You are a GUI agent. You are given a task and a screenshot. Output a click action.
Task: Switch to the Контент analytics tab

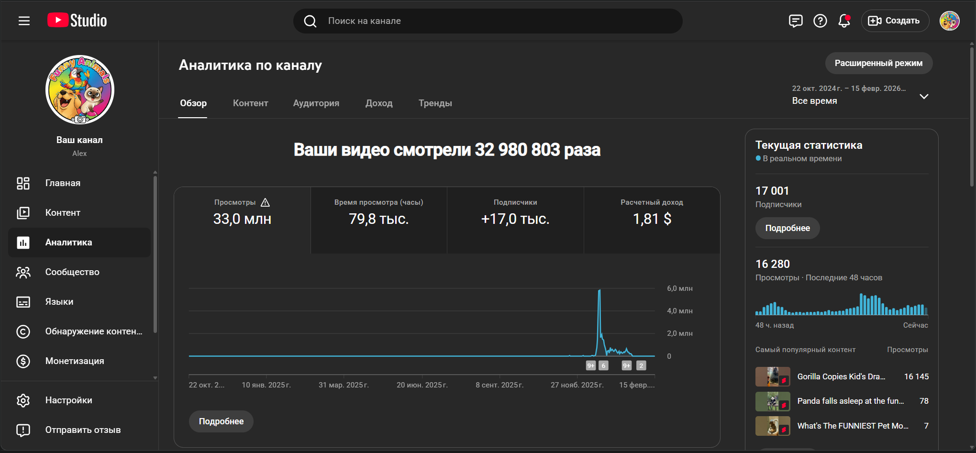[251, 103]
